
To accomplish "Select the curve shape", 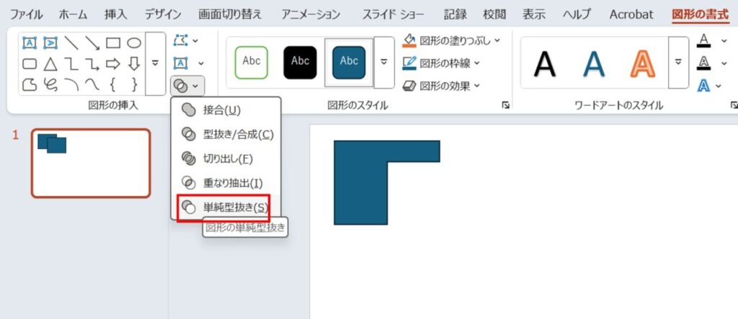I will [x=92, y=84].
